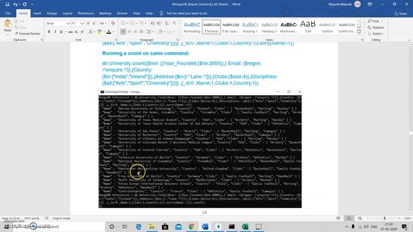Open the Select dropdown

[376, 34]
